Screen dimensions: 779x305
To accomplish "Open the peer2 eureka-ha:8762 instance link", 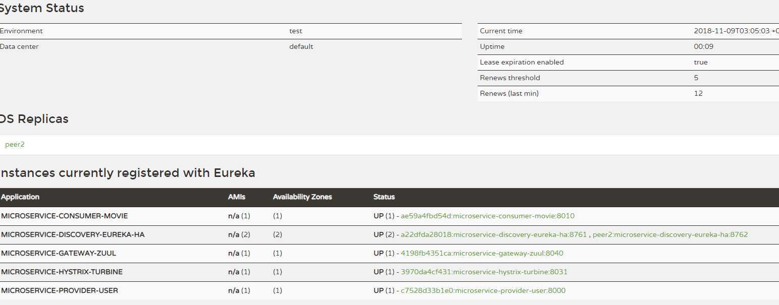I will point(670,234).
